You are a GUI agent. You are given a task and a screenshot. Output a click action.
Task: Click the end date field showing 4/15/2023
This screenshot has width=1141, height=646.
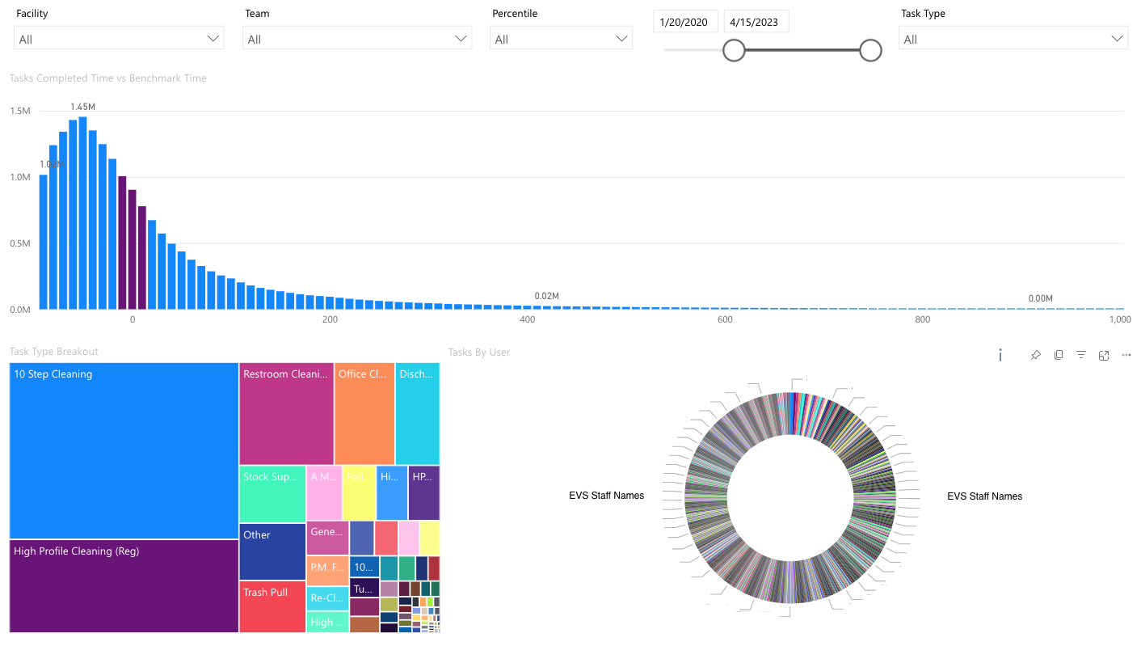[x=756, y=22]
